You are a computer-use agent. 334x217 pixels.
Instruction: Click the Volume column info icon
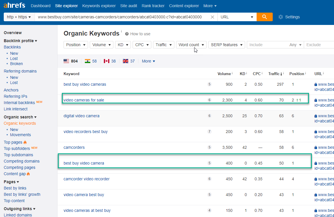pos(232,73)
